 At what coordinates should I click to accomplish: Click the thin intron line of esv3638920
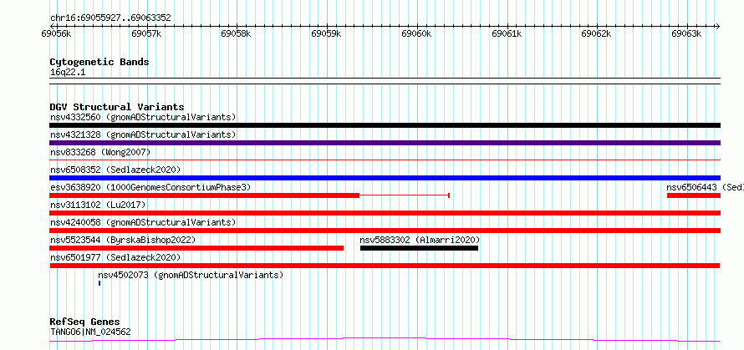[405, 195]
